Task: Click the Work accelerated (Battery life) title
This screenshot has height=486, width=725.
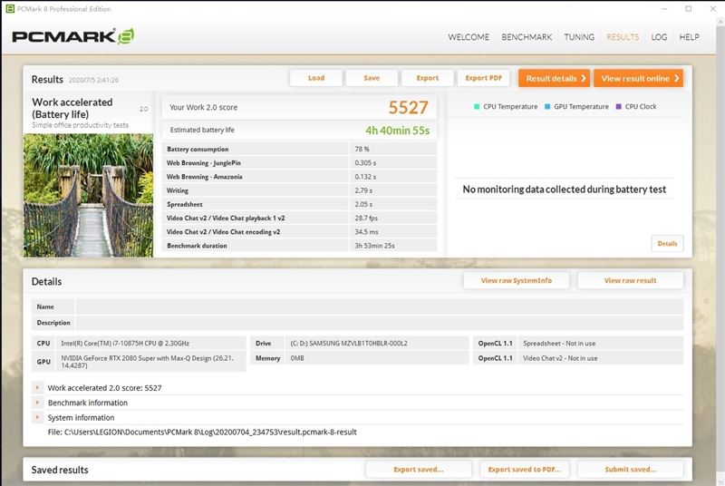Action: point(72,108)
